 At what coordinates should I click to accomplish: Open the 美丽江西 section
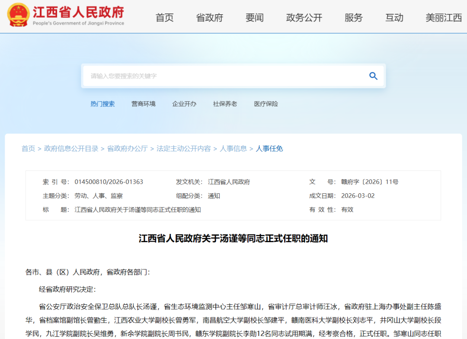point(442,18)
